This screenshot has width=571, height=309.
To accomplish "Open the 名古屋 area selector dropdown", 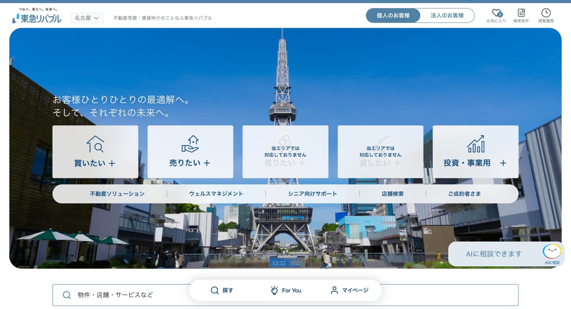I will (x=87, y=18).
